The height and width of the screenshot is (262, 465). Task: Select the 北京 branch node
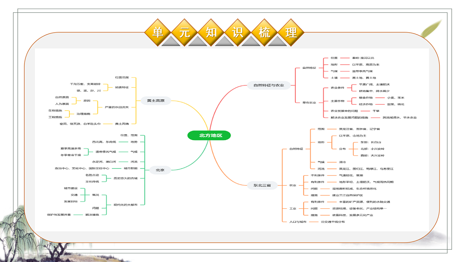159,170
